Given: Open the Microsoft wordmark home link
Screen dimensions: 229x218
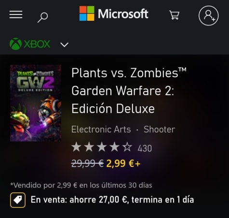Looking at the screenshot, I should 123,14.
